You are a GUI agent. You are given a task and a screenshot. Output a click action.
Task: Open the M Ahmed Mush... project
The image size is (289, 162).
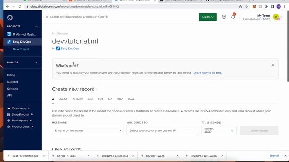tap(22, 34)
